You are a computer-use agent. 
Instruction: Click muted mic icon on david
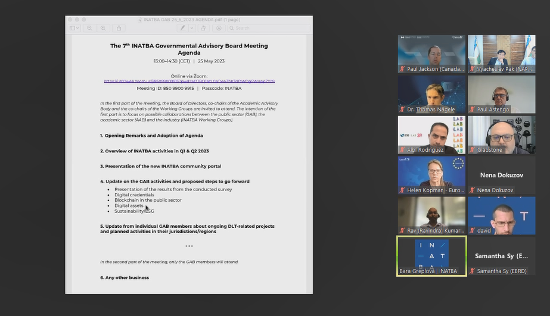coord(473,230)
